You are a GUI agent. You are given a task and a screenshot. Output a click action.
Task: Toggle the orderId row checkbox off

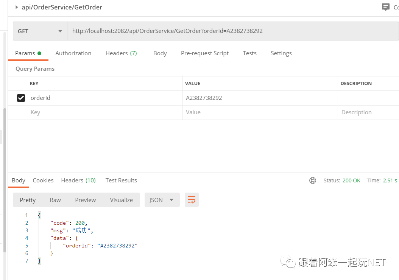(x=21, y=98)
